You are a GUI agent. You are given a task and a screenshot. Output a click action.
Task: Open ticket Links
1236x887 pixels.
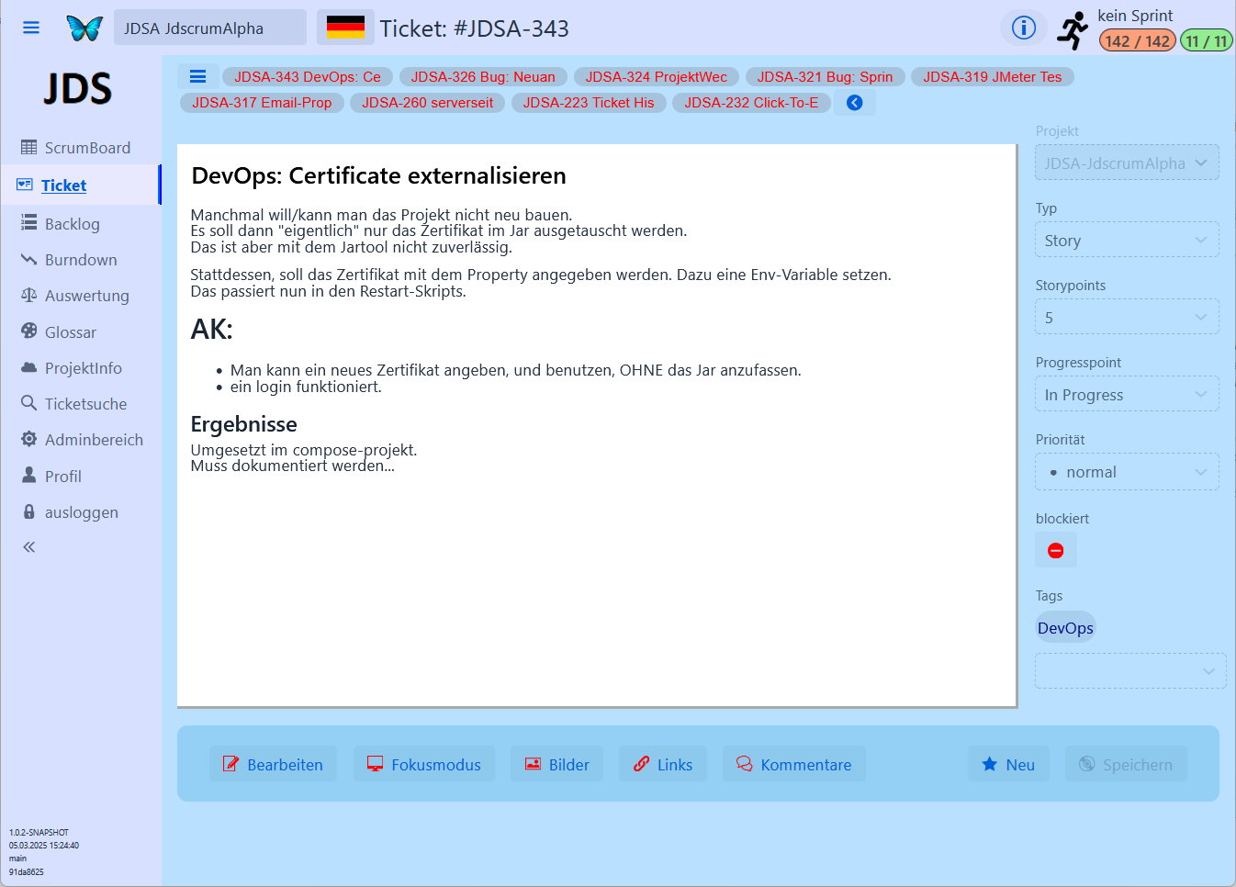click(663, 764)
